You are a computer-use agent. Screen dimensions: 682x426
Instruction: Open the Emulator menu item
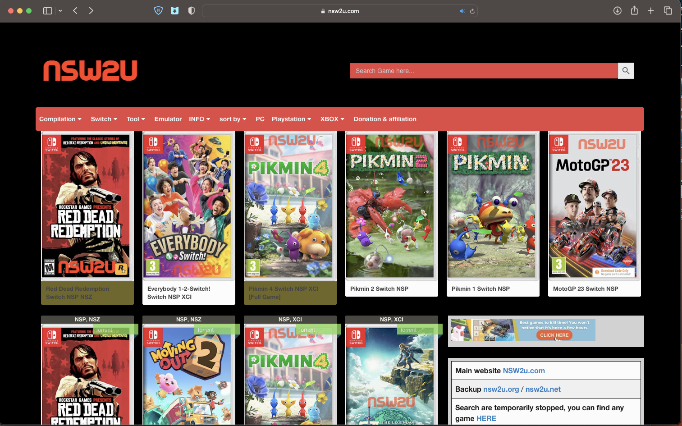point(168,119)
